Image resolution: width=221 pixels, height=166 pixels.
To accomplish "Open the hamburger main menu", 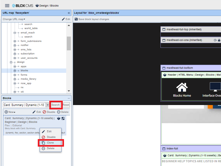I will tap(7, 6).
